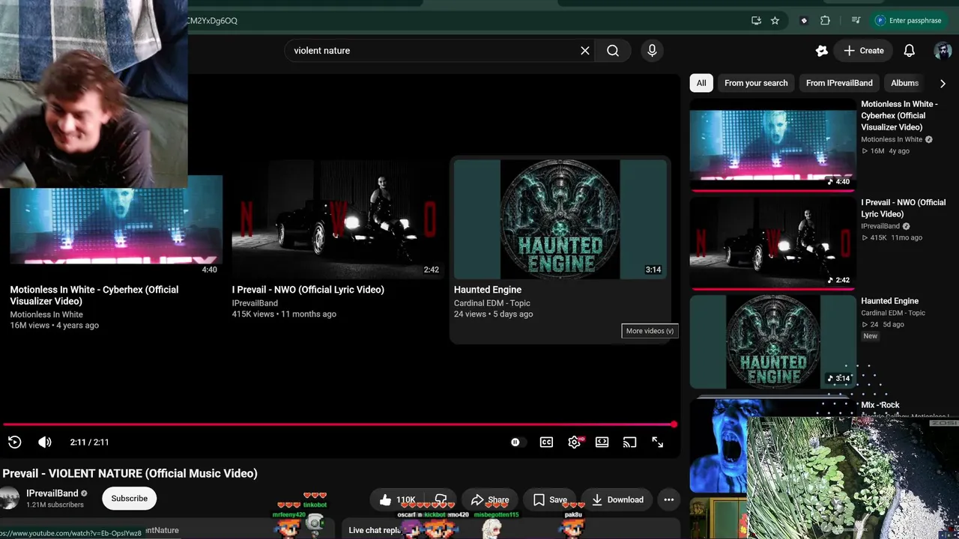Open sidebar title 'I Prevail - NWO (Official Lyric Video)'

click(x=904, y=208)
